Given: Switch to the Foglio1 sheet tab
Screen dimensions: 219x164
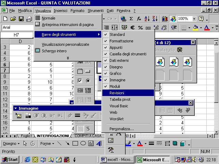Looking at the screenshot, I should coord(26,136).
